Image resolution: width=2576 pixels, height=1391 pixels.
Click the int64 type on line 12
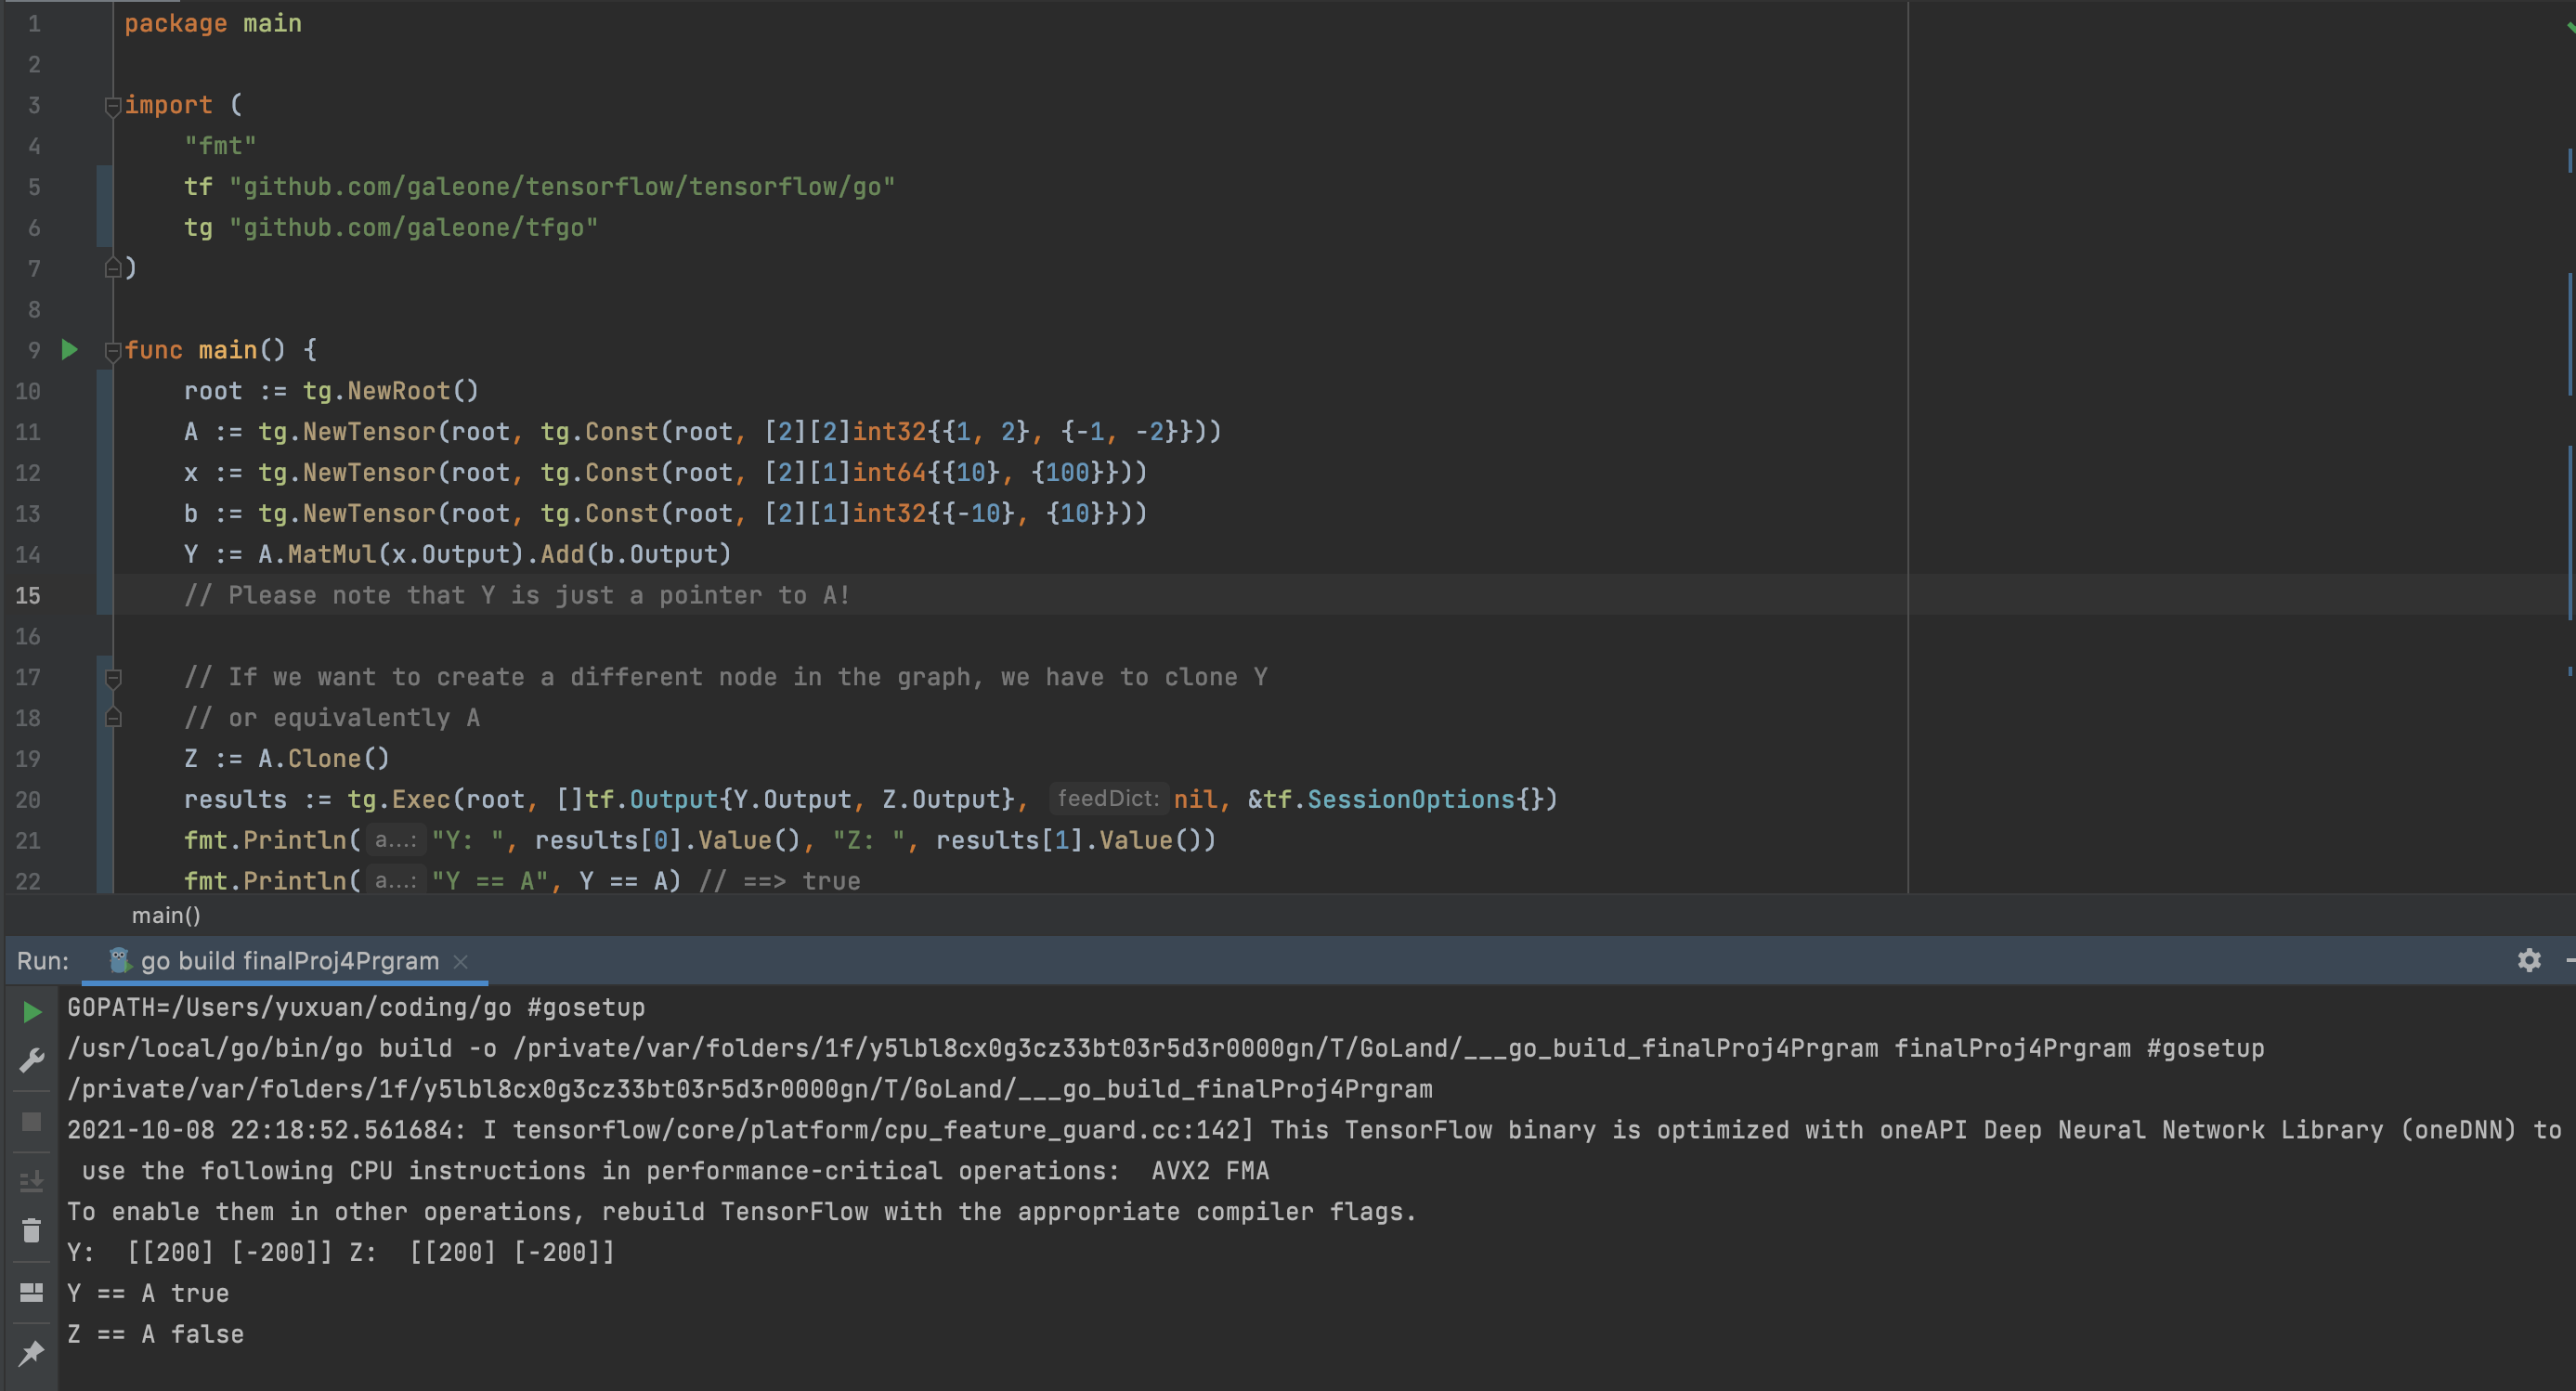pyautogui.click(x=888, y=472)
